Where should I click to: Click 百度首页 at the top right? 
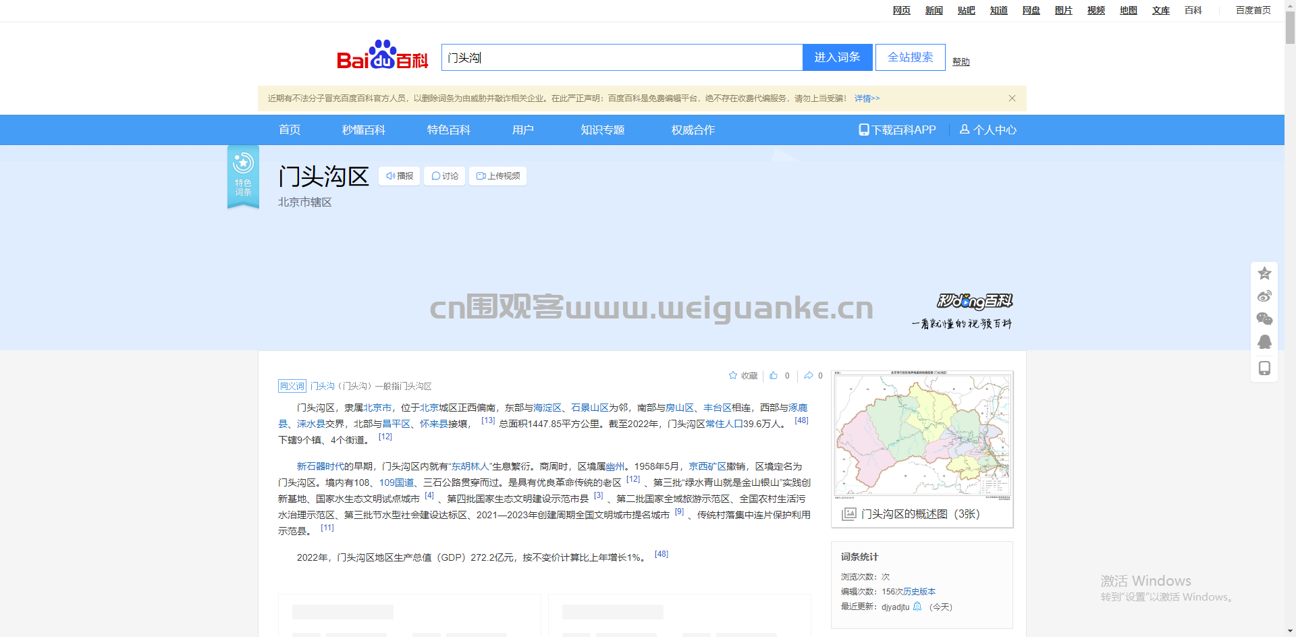[x=1253, y=10]
